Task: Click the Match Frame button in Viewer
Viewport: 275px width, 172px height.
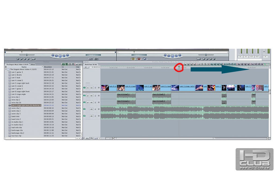Action: 18,59
